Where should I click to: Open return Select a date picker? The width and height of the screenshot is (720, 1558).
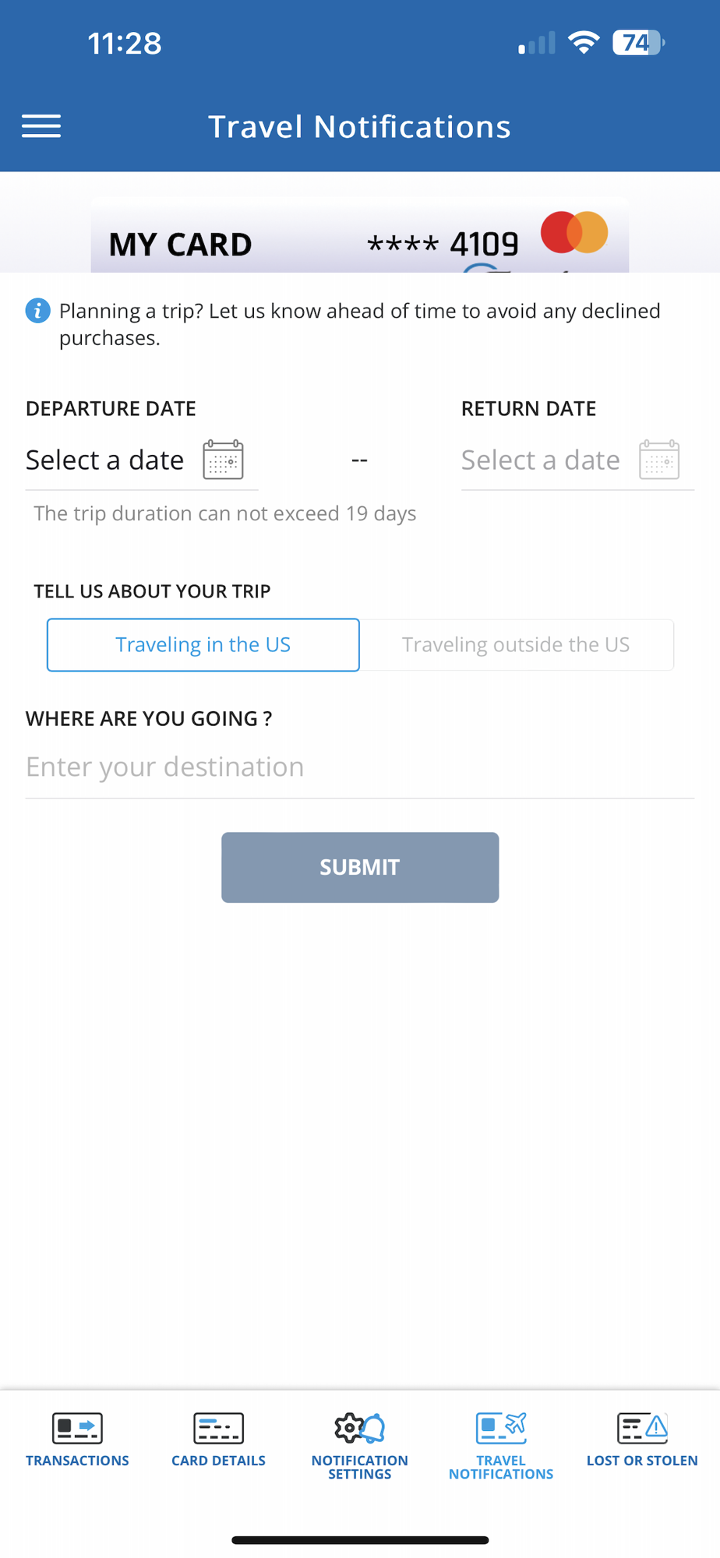[x=541, y=460]
